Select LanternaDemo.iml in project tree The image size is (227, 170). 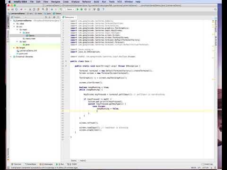coord(26,51)
